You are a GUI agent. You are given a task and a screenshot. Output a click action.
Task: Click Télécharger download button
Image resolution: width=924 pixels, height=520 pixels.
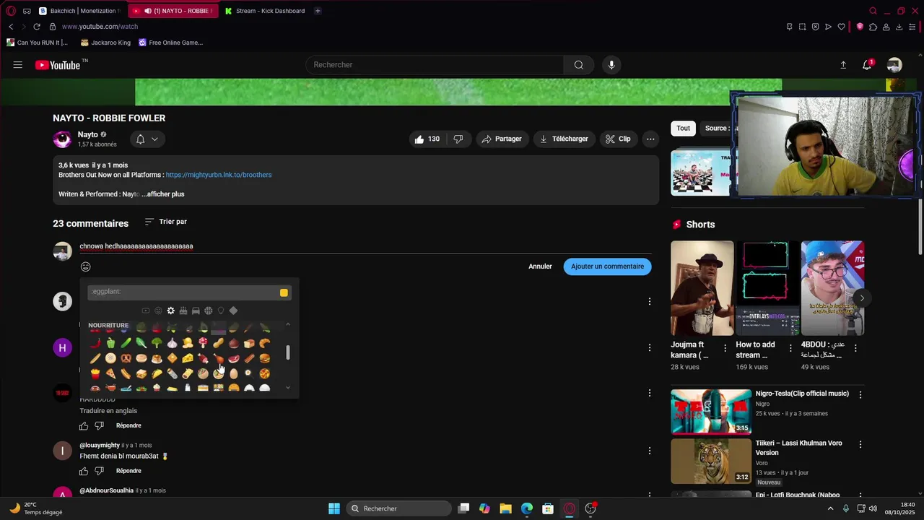[564, 139]
